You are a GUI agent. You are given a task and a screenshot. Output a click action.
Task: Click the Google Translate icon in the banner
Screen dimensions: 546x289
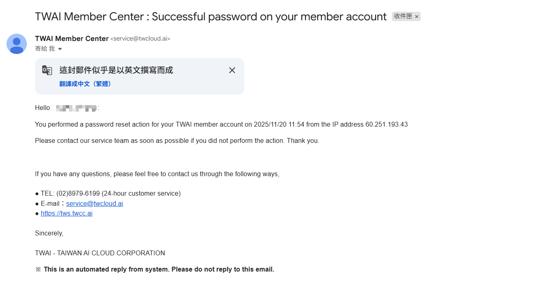point(47,71)
